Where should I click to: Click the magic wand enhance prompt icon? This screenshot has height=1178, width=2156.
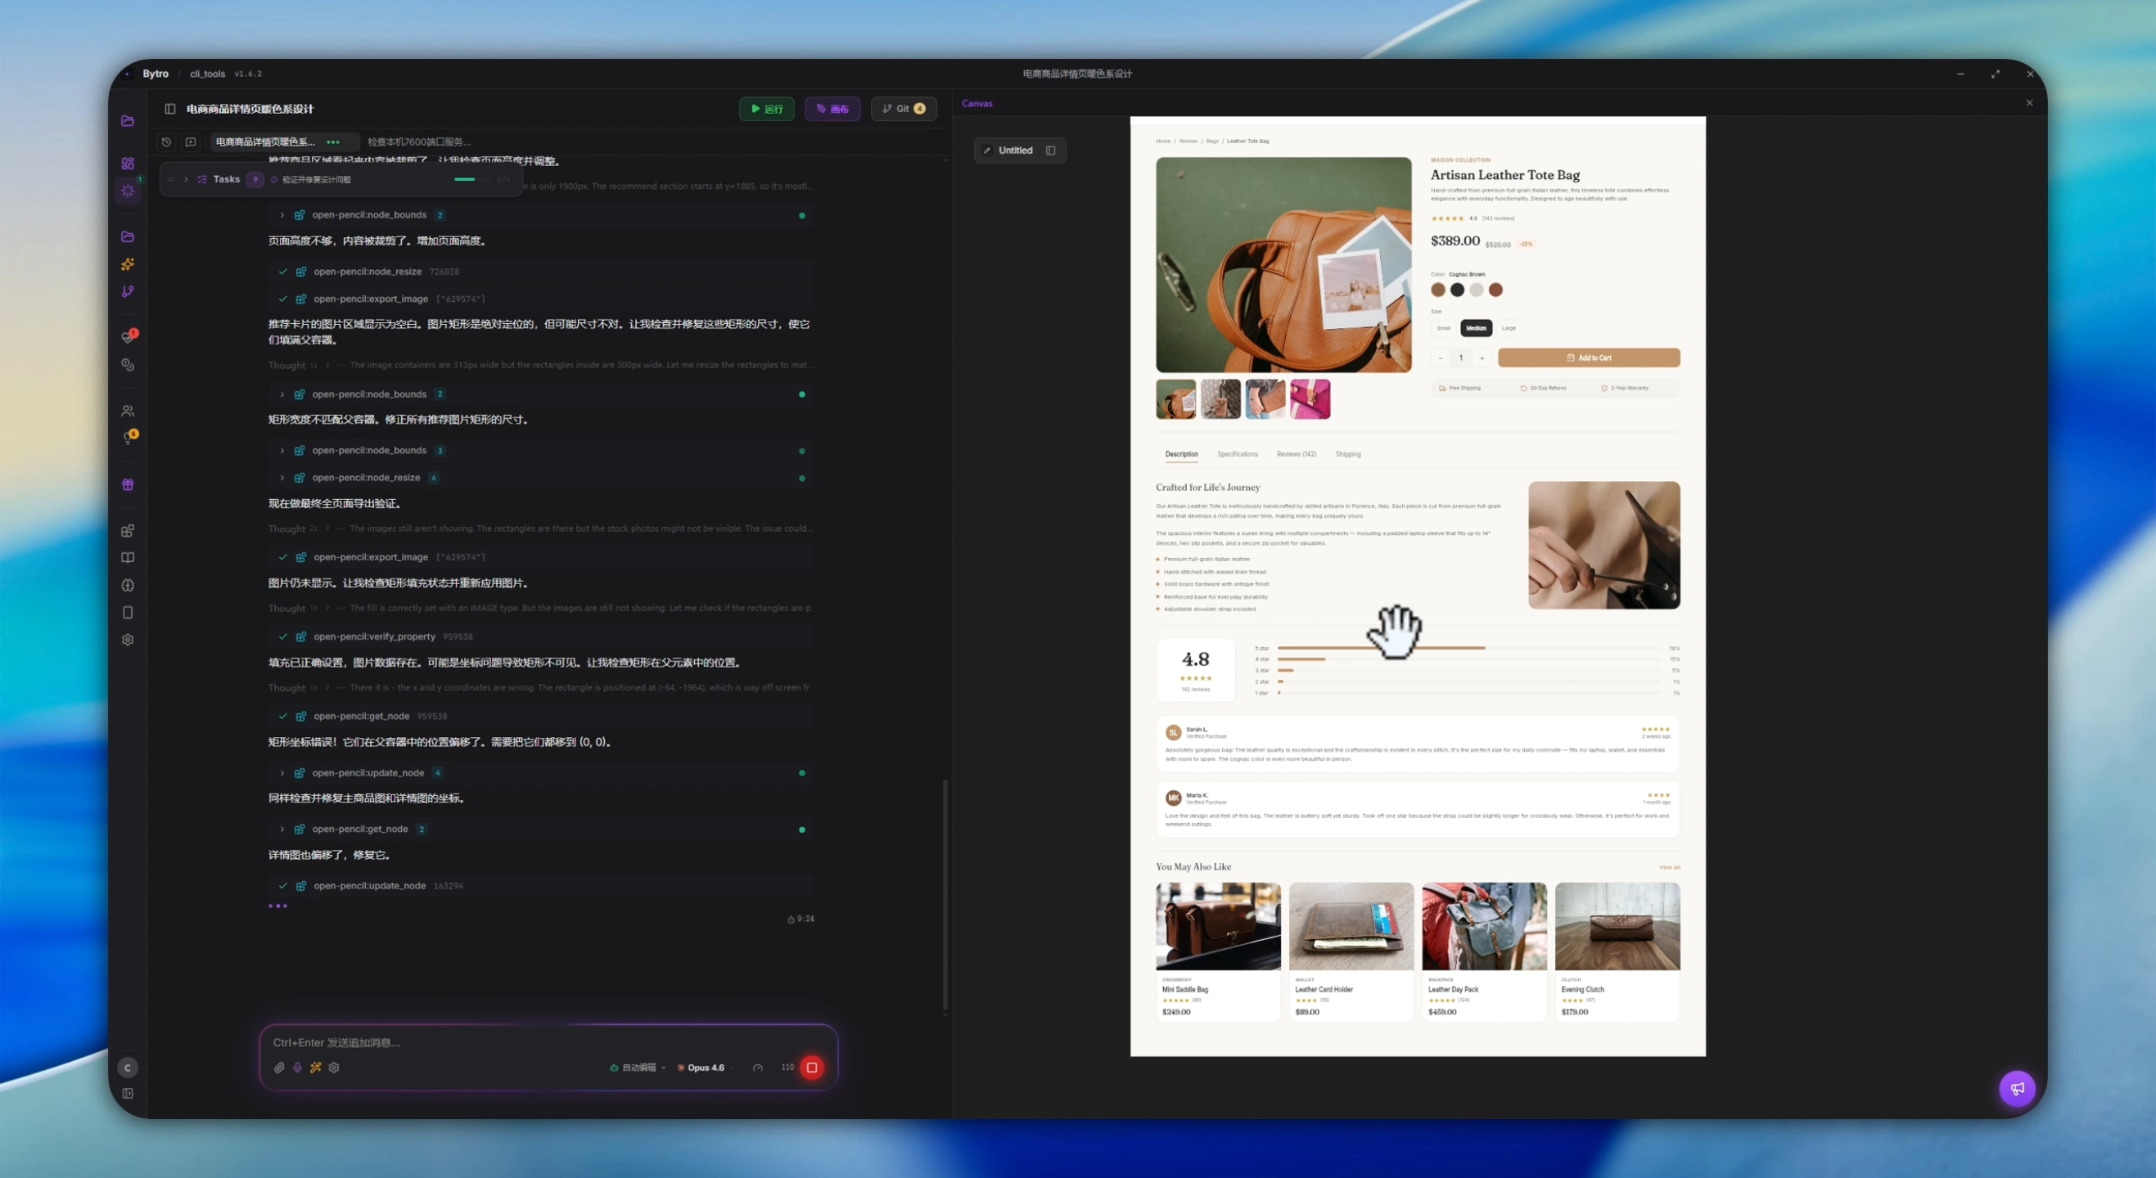(315, 1068)
